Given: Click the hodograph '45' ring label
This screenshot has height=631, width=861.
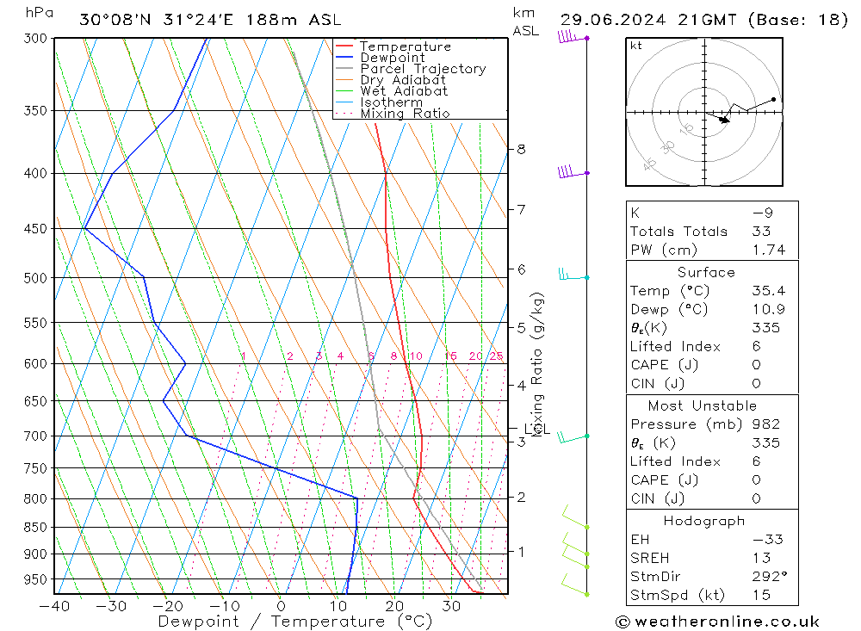Looking at the screenshot, I should tap(649, 164).
